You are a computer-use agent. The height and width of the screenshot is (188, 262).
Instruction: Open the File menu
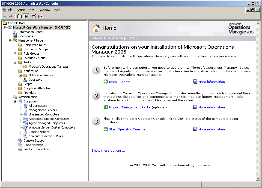(10, 10)
